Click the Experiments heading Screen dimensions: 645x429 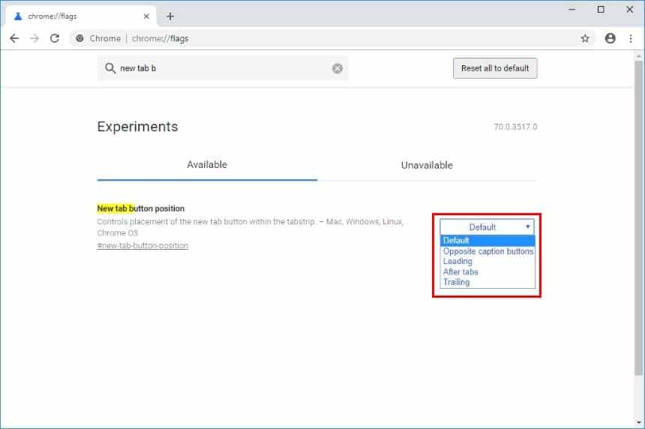(x=137, y=126)
